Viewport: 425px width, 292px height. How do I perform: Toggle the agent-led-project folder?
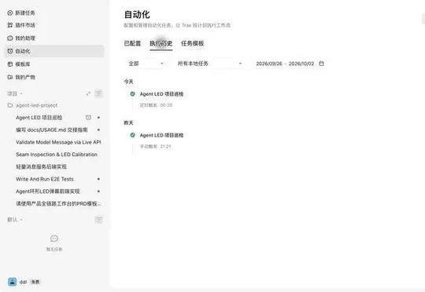click(x=32, y=105)
